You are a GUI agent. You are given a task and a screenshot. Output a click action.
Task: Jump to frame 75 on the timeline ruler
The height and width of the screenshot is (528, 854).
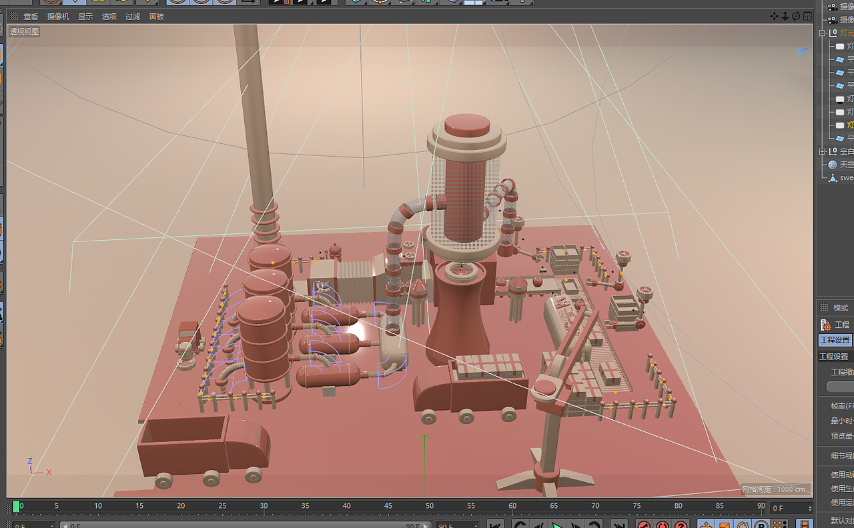point(637,507)
